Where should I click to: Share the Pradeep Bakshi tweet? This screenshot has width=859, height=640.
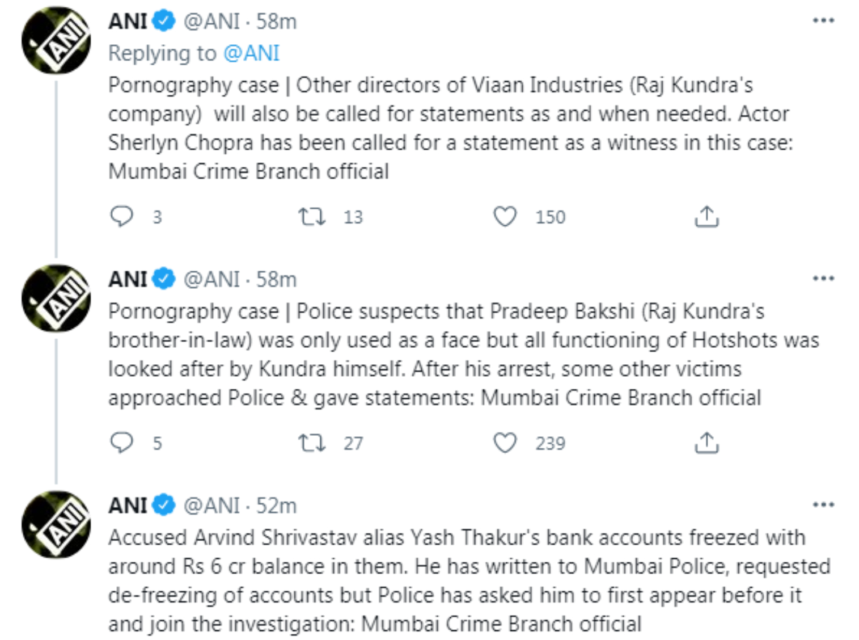pos(706,443)
